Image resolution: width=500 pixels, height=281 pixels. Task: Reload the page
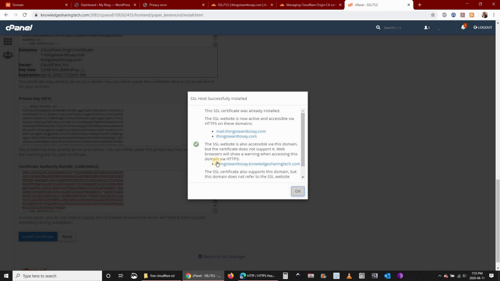pyautogui.click(x=24, y=15)
